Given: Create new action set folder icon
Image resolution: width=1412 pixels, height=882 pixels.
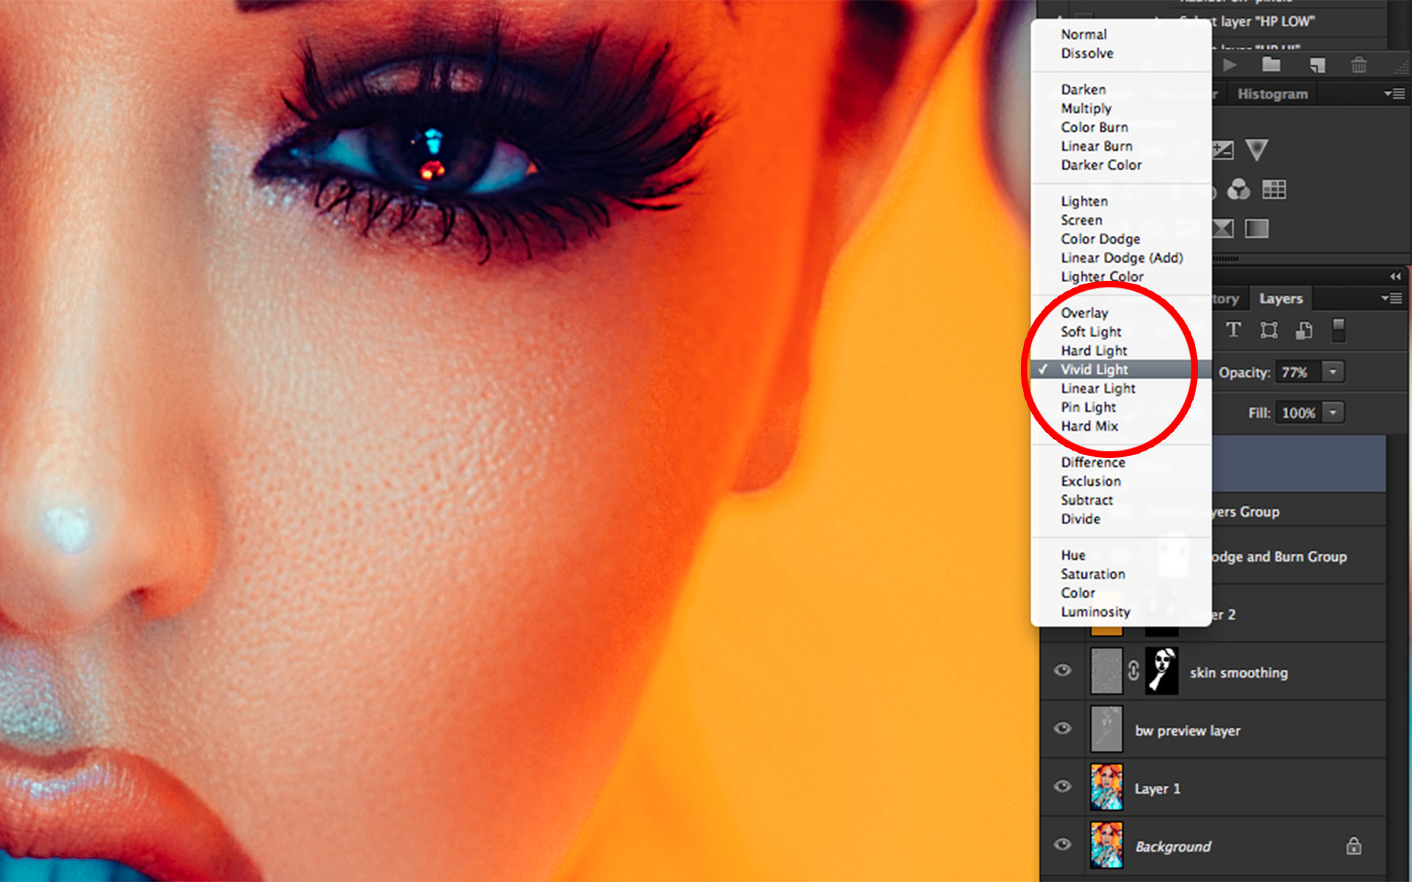Looking at the screenshot, I should 1272,65.
